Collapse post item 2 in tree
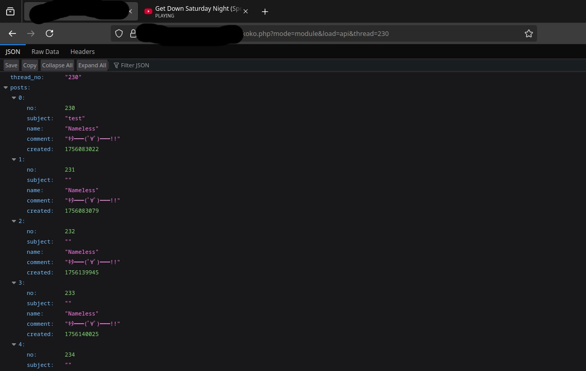Screen dimensions: 586x371 click(14, 221)
